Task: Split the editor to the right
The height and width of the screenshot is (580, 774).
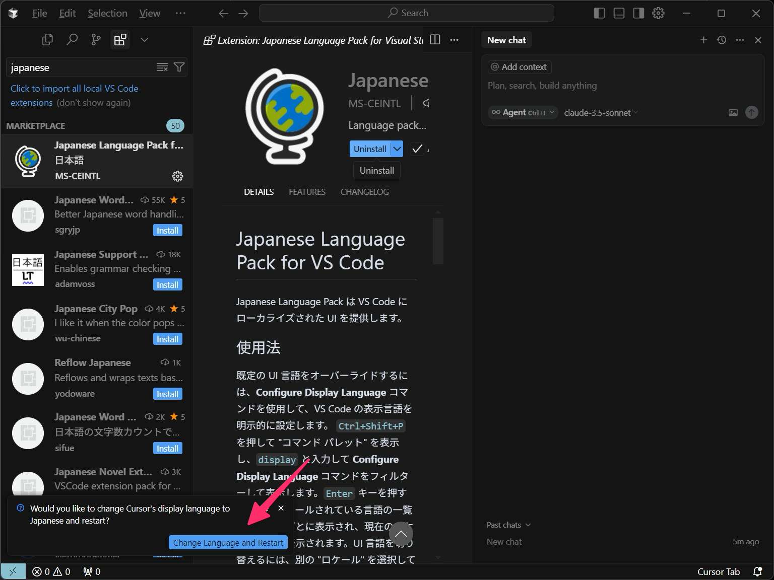Action: (x=435, y=40)
